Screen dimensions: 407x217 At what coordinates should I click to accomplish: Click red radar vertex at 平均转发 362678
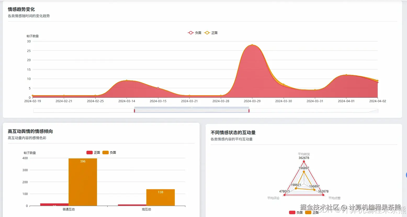click(304, 162)
